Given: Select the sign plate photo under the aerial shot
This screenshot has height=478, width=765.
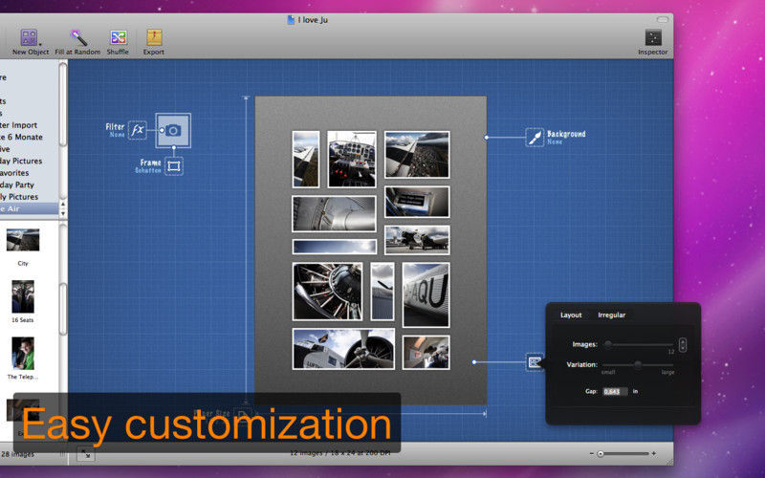Looking at the screenshot, I should click(417, 202).
